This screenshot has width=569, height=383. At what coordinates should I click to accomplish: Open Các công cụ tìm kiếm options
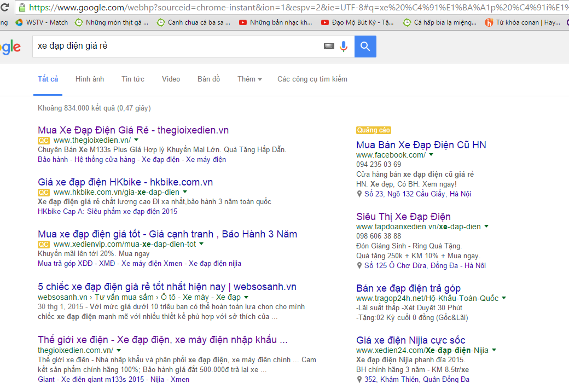tap(312, 79)
